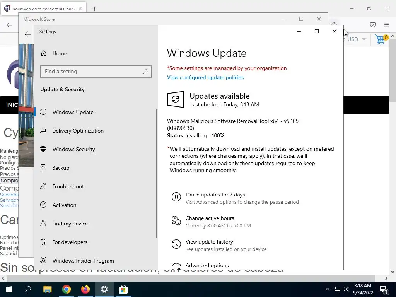
Task: Click the webpage horizontal scrollbar
Action: (191, 278)
